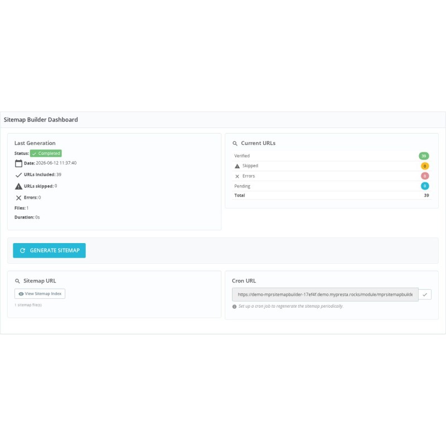
Task: Click the X icon beside Errors: 0
Action: [x=18, y=198]
